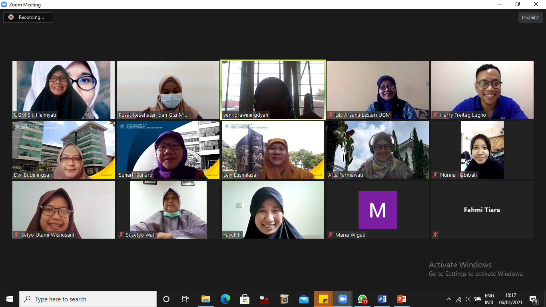Select yeni prawiningdyah's video tile

pyautogui.click(x=273, y=90)
